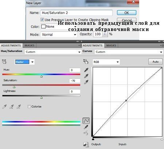Viewport: 164px width, 149px height.
Task: Click the on-image adjustment hand tool in Curves
Action: click(x=86, y=62)
